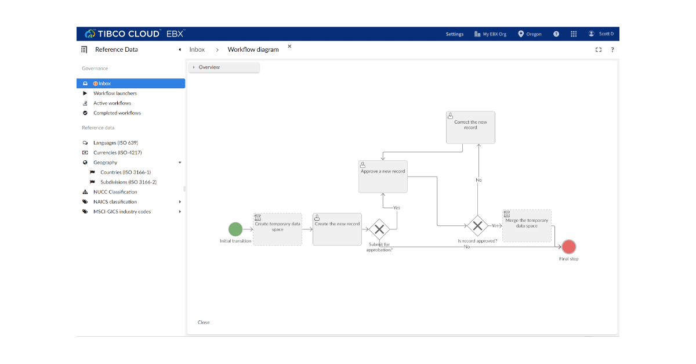The width and height of the screenshot is (696, 364).
Task: Collapse the Geography tree node
Action: coord(180,162)
